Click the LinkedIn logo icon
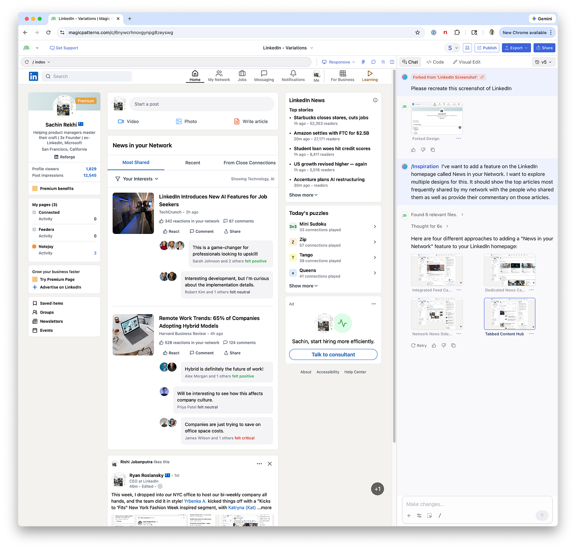The image size is (576, 550). pos(34,76)
